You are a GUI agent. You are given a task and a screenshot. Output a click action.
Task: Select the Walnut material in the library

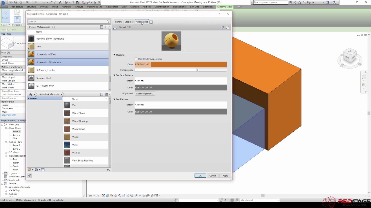point(86,153)
